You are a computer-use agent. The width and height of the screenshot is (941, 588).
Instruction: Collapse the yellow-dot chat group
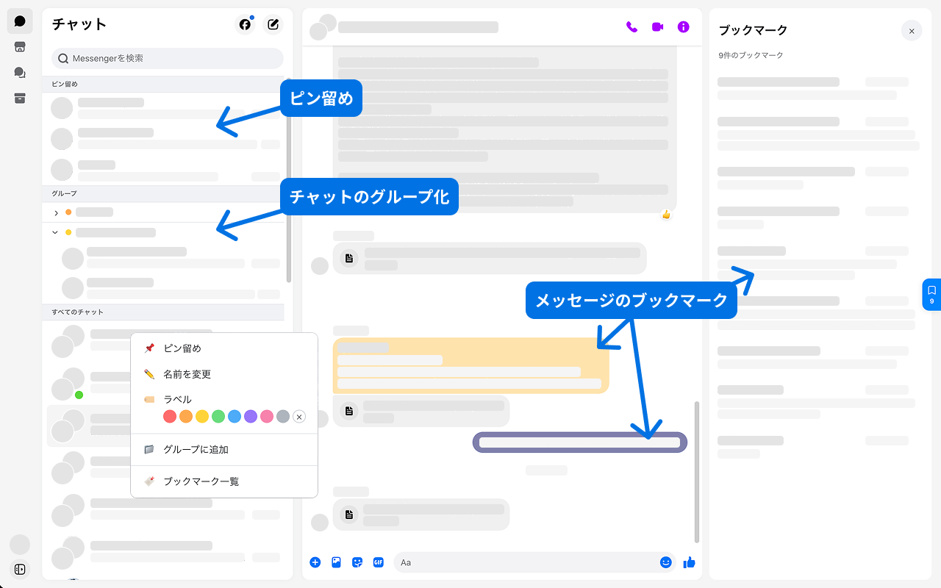tap(55, 232)
